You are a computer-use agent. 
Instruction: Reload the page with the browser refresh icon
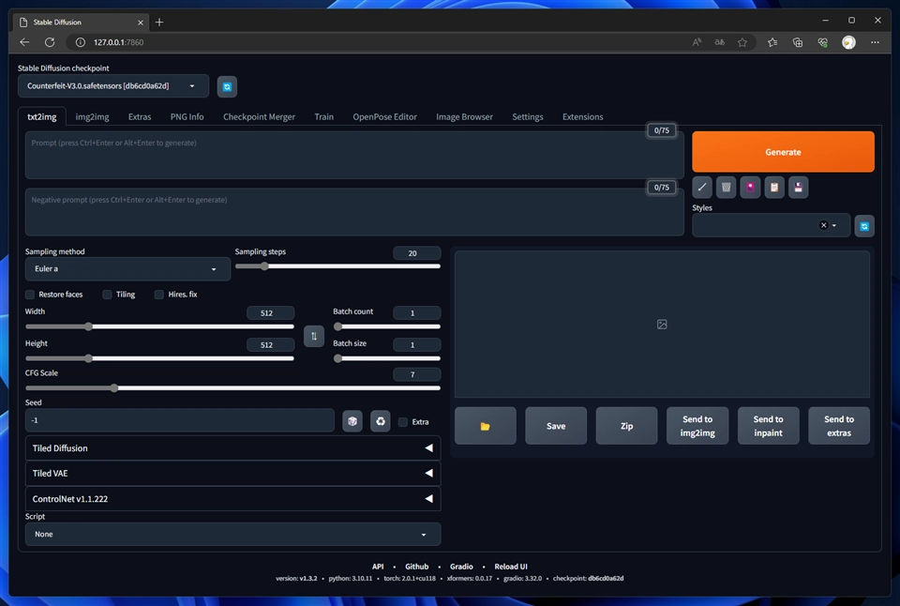pos(50,42)
